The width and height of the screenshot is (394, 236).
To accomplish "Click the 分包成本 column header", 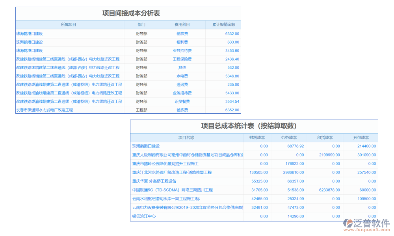I will coord(361,138).
